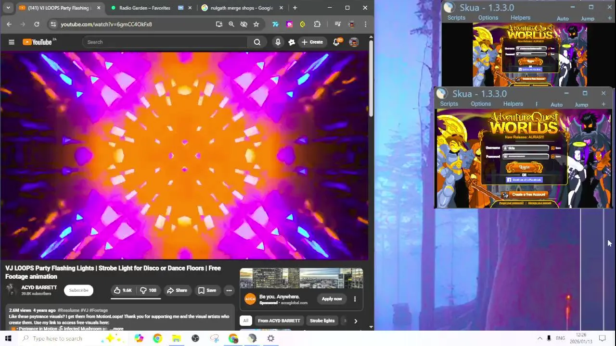The image size is (616, 346).
Task: Click the playing strobe light video
Action: tap(184, 155)
